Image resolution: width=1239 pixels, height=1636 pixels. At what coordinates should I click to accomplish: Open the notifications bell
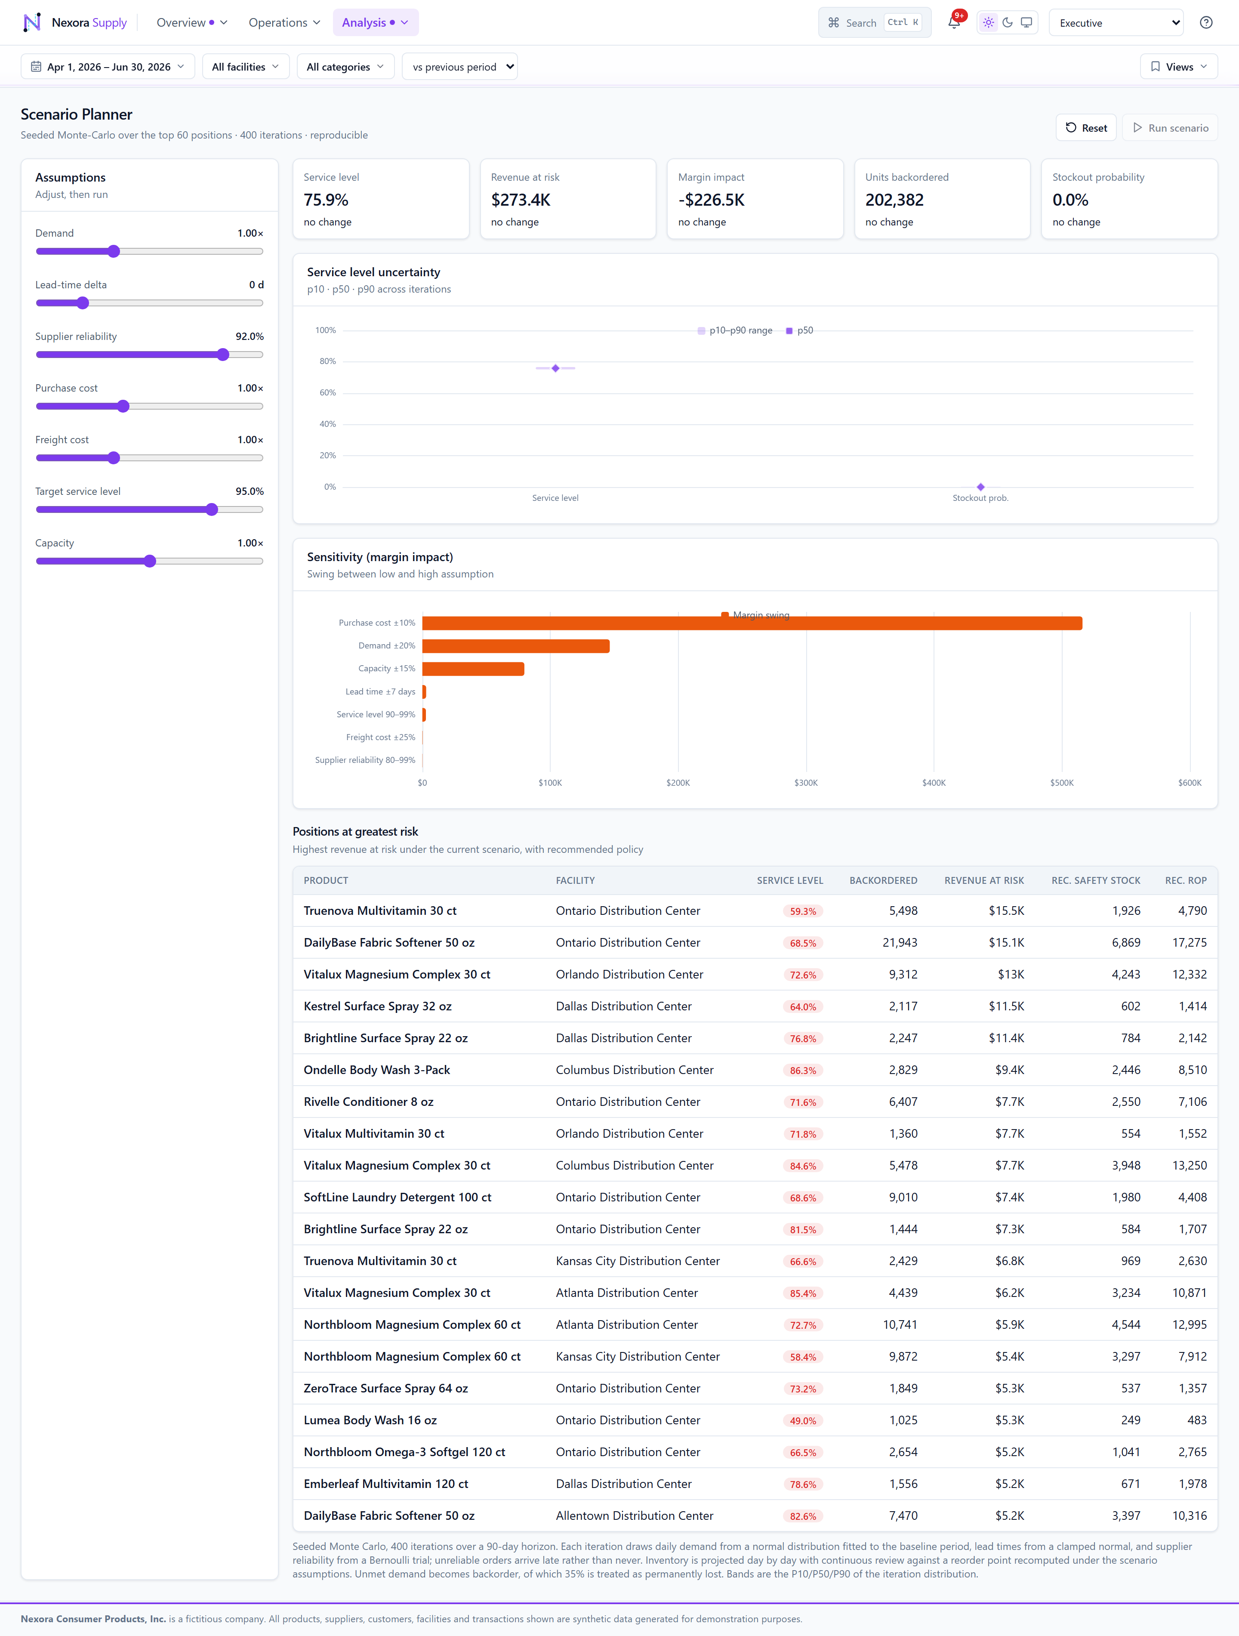click(954, 22)
